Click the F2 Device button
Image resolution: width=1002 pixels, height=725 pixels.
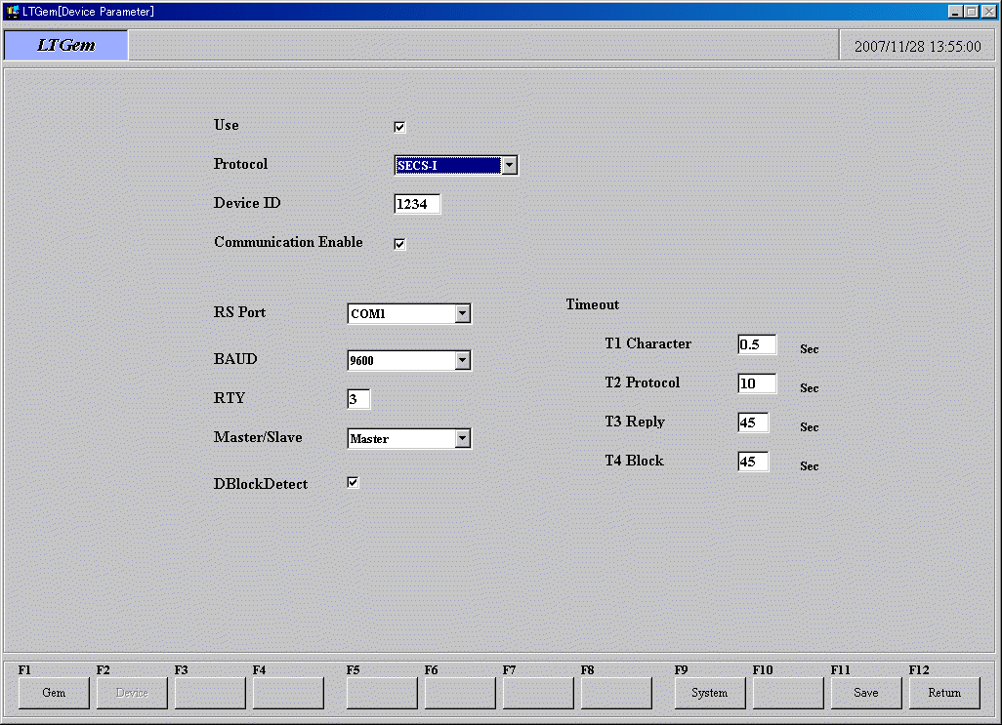pos(132,693)
